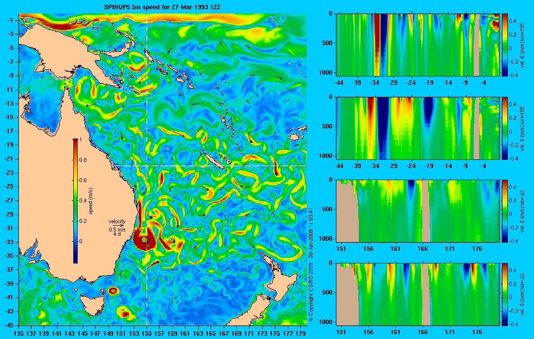
Task: Click the colorbar of the vel. E lon=155 panel
Action: [504, 45]
